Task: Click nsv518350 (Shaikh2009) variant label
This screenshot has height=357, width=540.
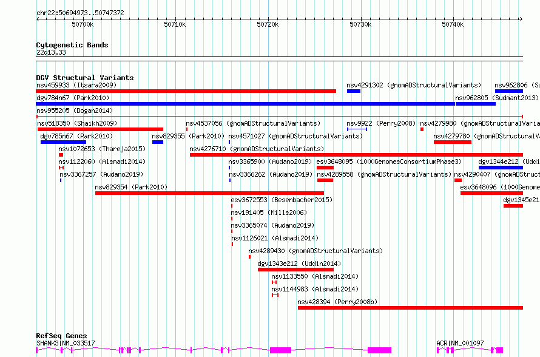Action: click(77, 123)
